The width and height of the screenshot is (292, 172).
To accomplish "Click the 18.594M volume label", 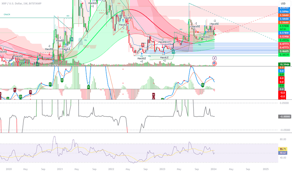I will pyautogui.click(x=284, y=64).
